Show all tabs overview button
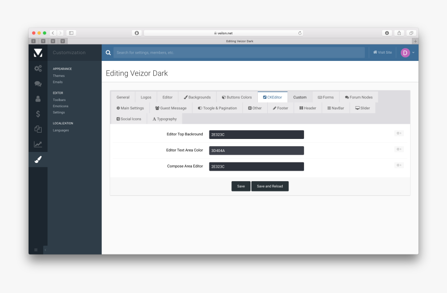This screenshot has height=293, width=447. 411,33
